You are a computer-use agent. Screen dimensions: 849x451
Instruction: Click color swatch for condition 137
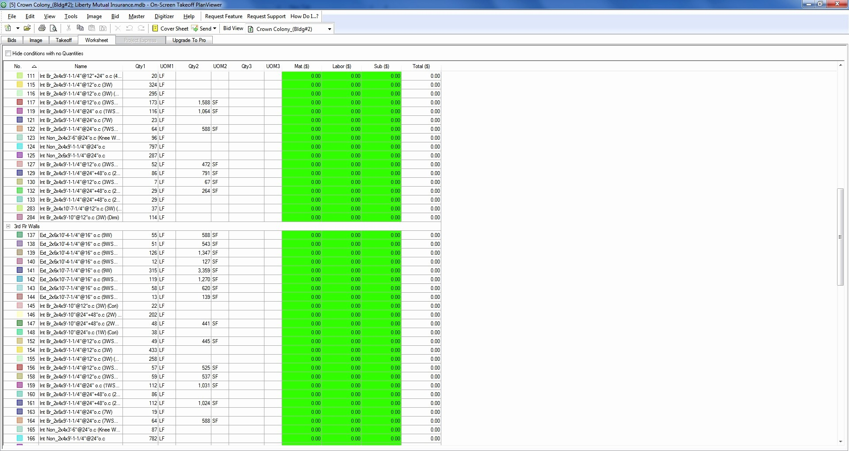[19, 235]
